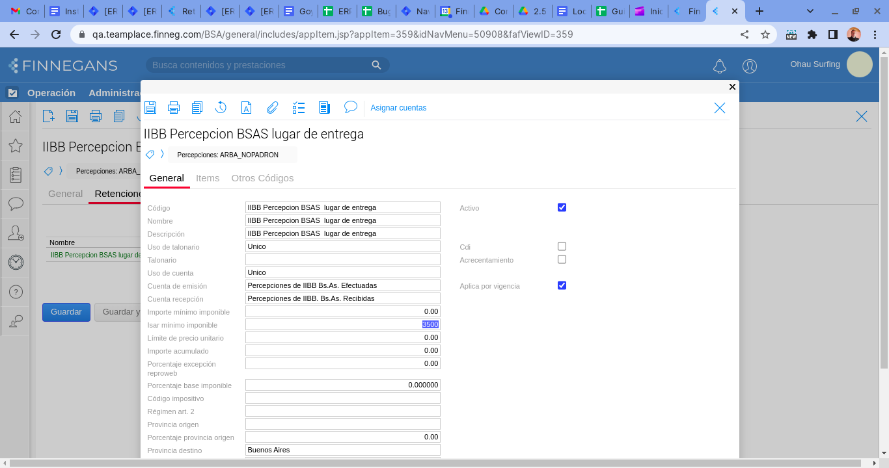The width and height of the screenshot is (889, 468).
Task: Toggle the Aplica por vigencia checkbox
Action: pos(562,285)
